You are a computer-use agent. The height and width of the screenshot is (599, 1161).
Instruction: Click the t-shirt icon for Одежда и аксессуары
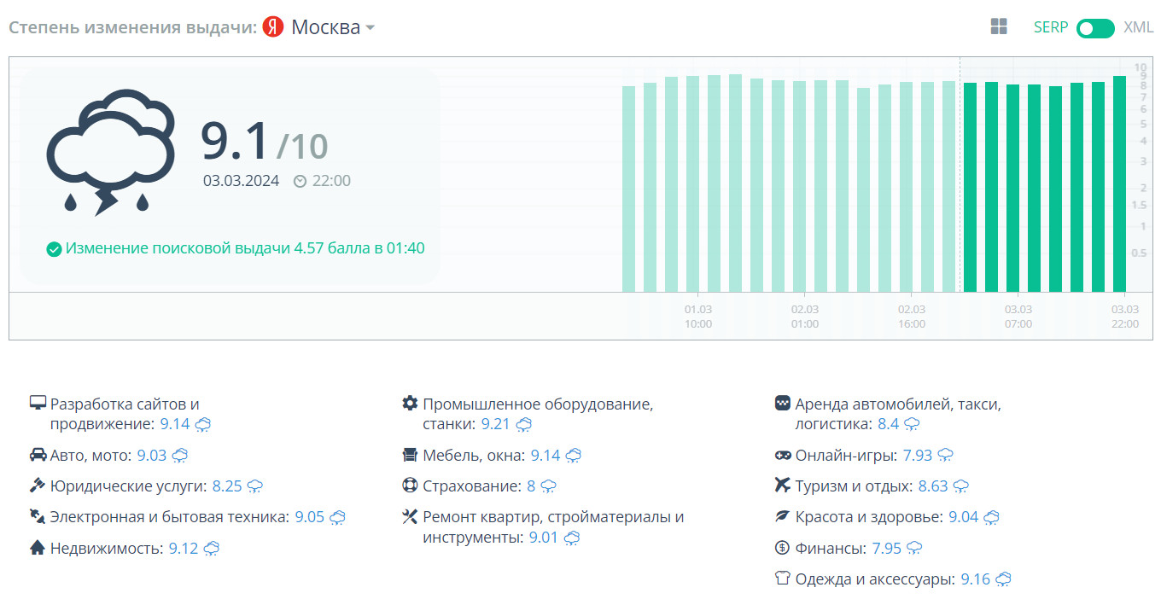[x=783, y=579]
